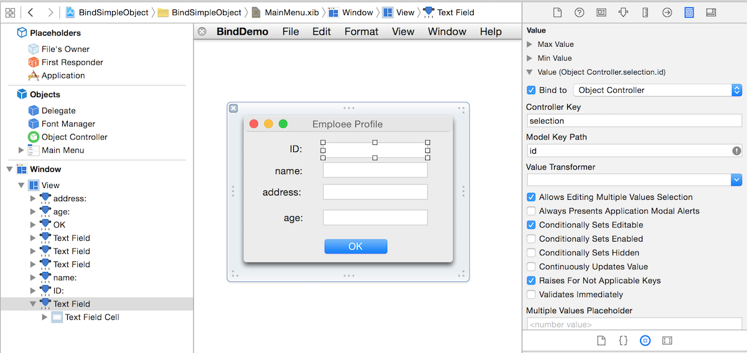Enable Continuously Updates Value
747x353 pixels.
[x=531, y=266]
